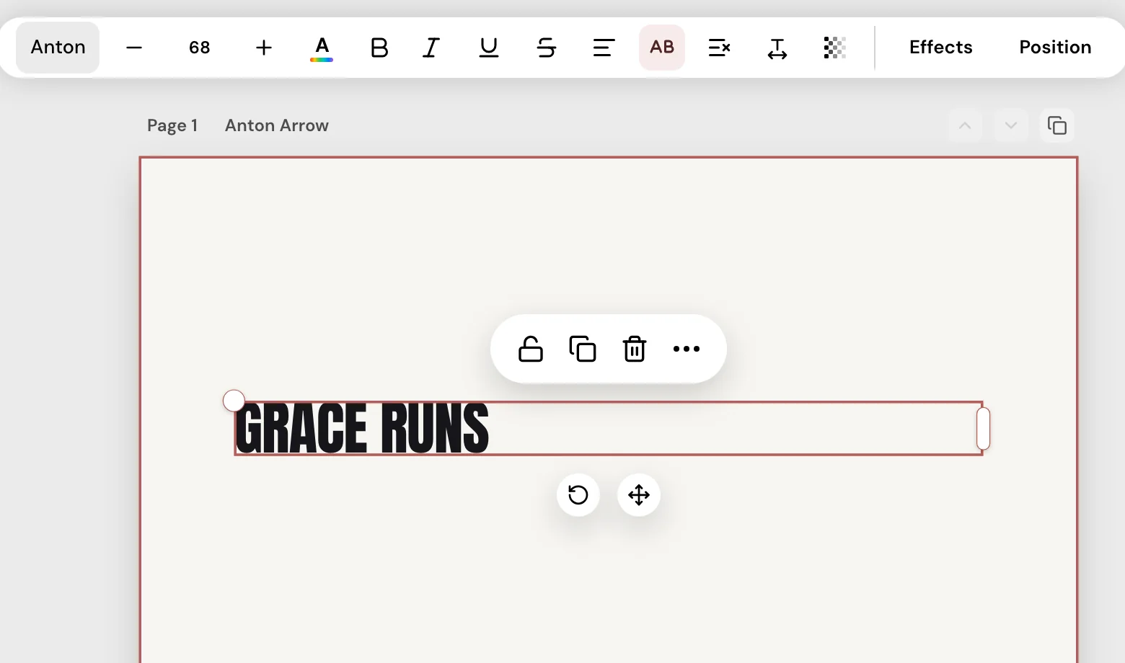Viewport: 1125px width, 663px height.
Task: Increase font size with plus button
Action: (264, 48)
